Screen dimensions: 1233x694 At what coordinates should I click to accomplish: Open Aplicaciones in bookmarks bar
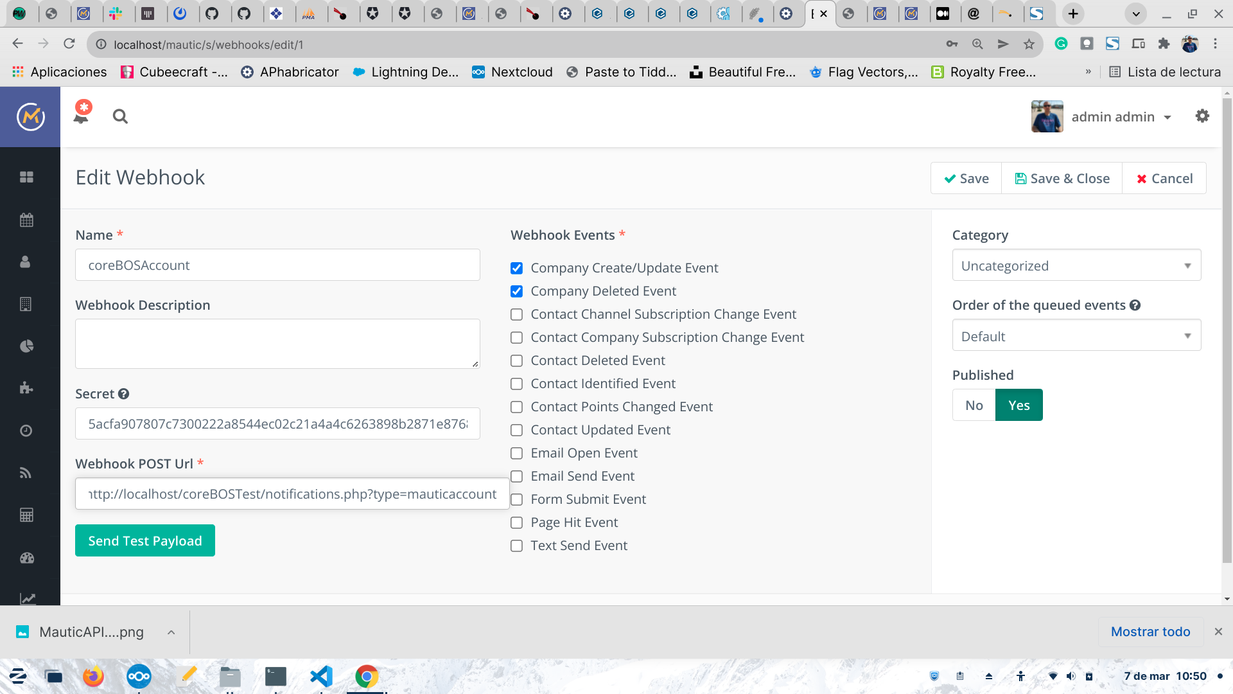point(59,72)
